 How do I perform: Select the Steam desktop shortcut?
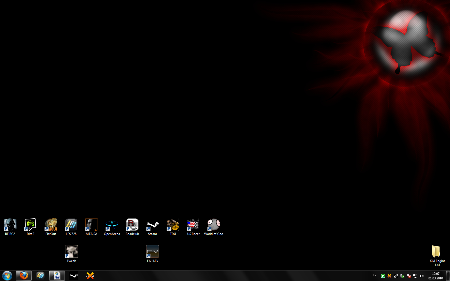(153, 227)
